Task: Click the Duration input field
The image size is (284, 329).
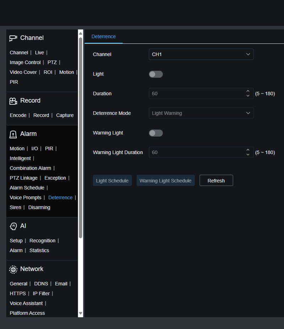Action: pyautogui.click(x=195, y=94)
